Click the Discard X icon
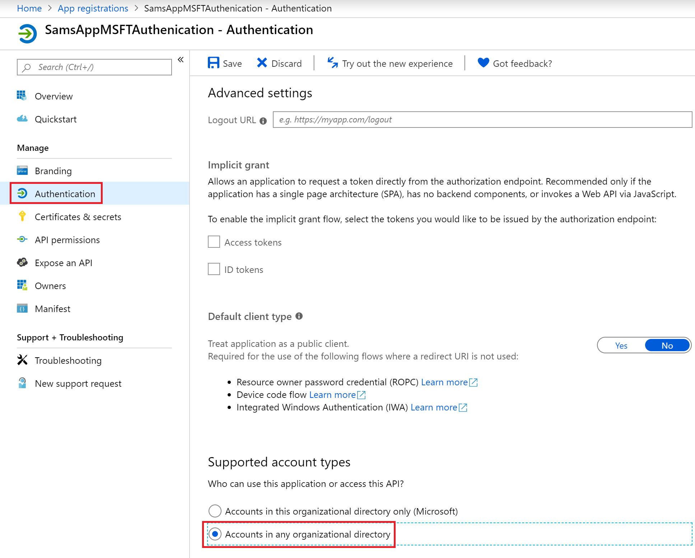The image size is (695, 558). pyautogui.click(x=262, y=63)
